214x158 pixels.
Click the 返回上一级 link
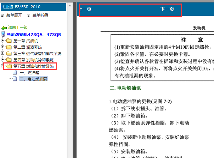pos(18,28)
